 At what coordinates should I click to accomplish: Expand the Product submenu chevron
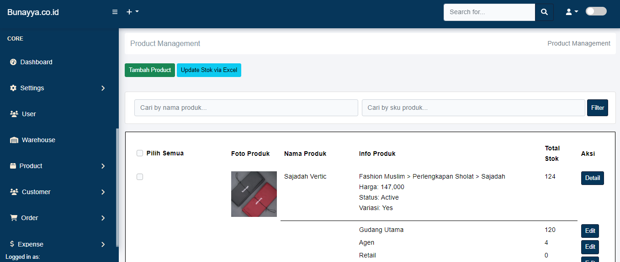pyautogui.click(x=103, y=166)
